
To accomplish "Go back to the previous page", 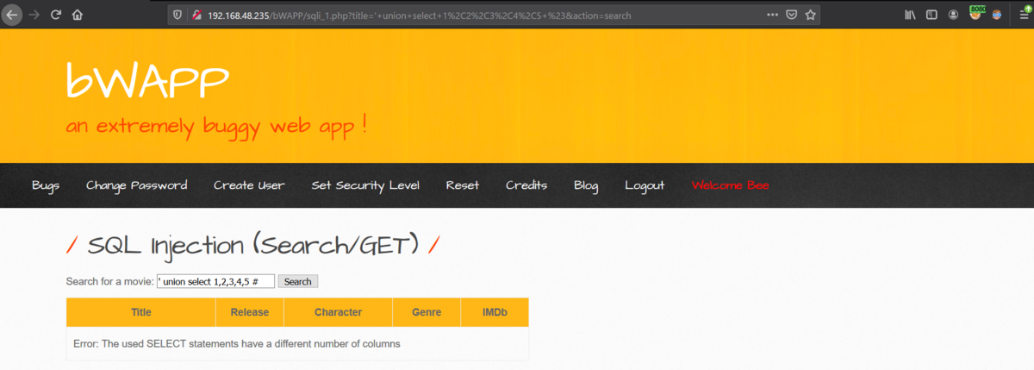I will point(12,15).
